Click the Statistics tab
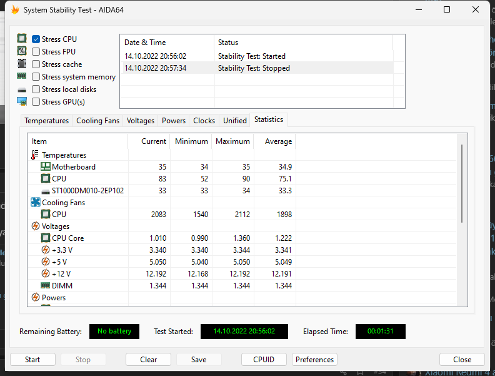495x376 pixels. click(269, 119)
